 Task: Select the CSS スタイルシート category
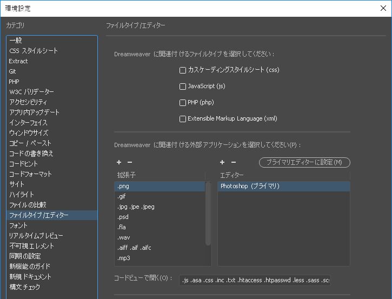pyautogui.click(x=52, y=51)
